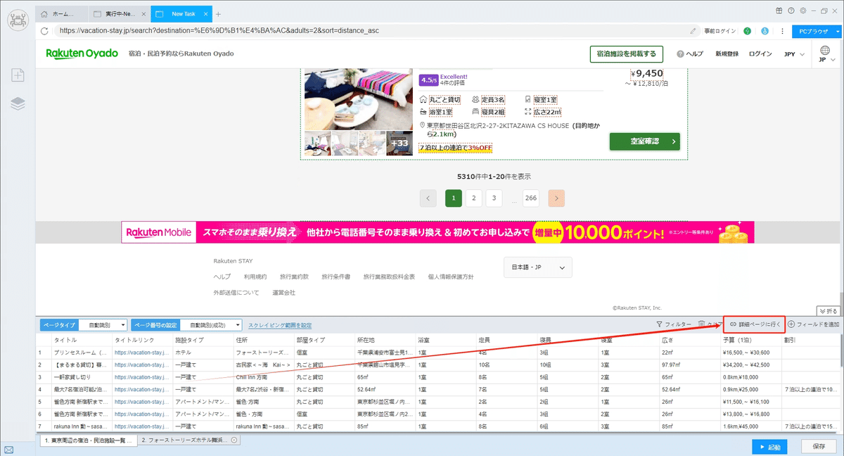Close the New Task tab
This screenshot has width=844, height=456.
pos(206,14)
